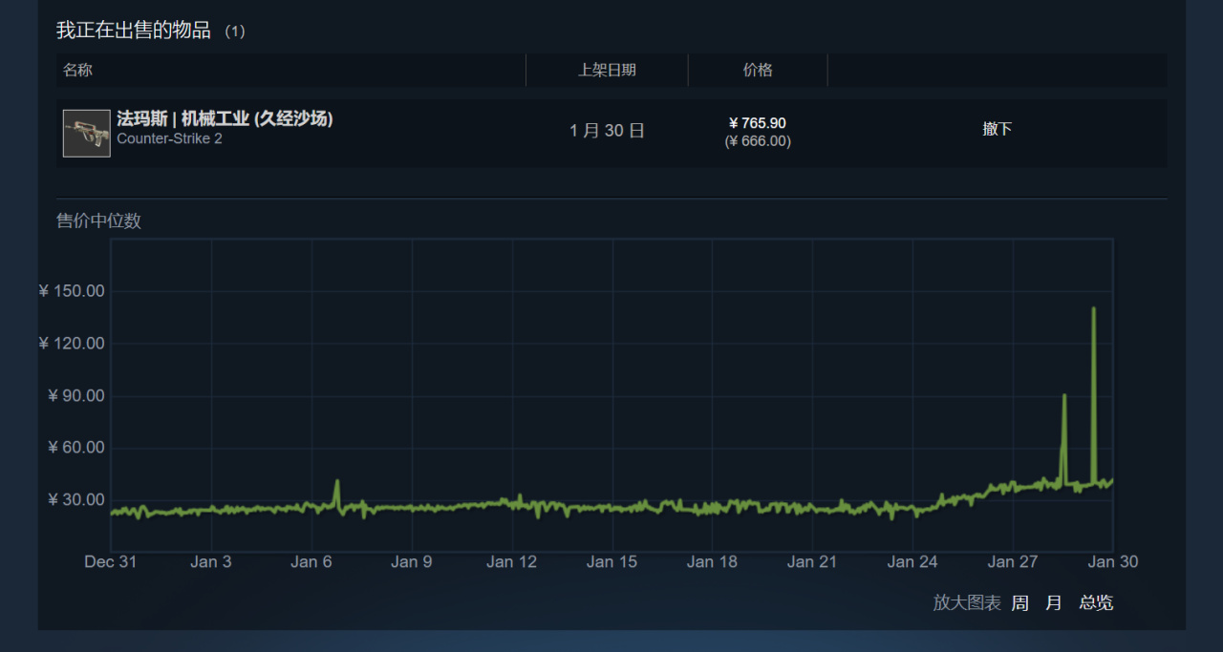The image size is (1223, 652).
Task: Click the 售价中位数 chart title
Action: 98,221
